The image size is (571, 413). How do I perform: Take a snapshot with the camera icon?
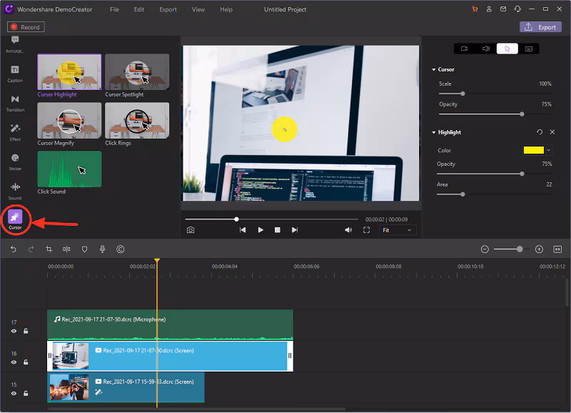(191, 230)
